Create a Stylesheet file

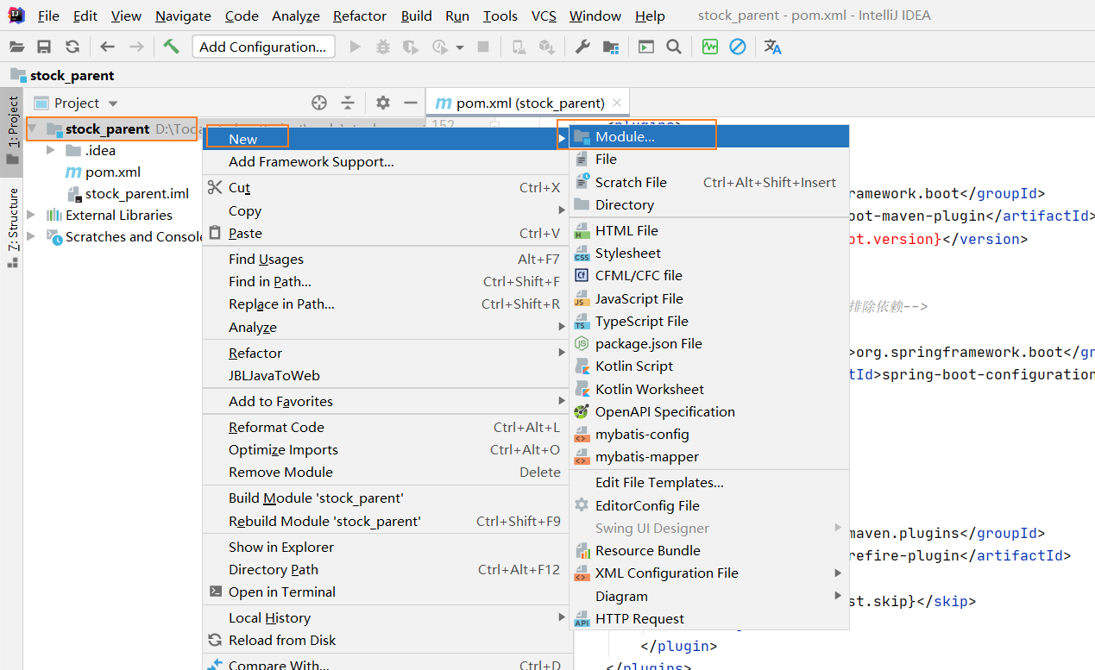(709, 253)
